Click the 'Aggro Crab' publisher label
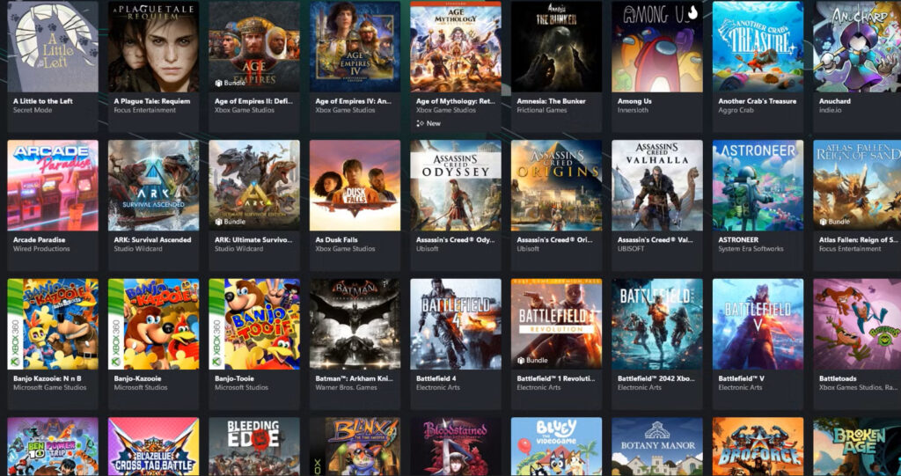Screen dimensions: 901x476 point(736,110)
